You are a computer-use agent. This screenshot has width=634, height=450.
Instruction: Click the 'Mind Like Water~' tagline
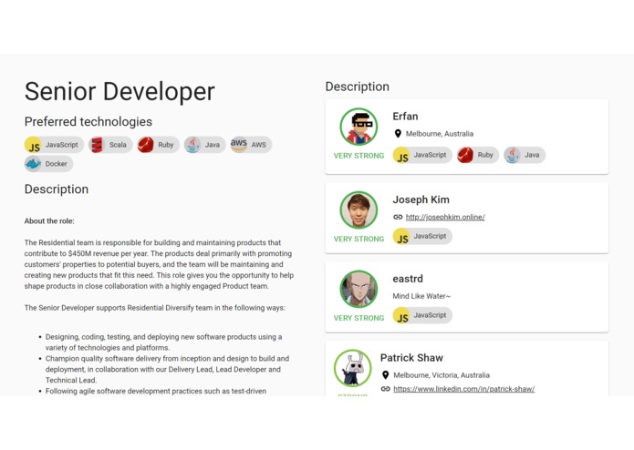(x=421, y=296)
